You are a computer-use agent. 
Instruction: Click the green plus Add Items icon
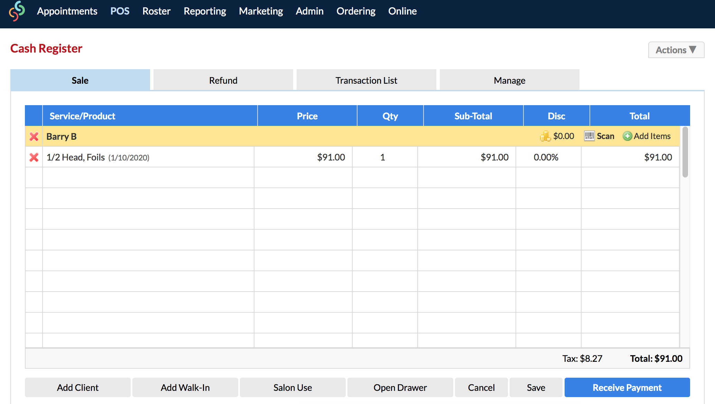(627, 136)
